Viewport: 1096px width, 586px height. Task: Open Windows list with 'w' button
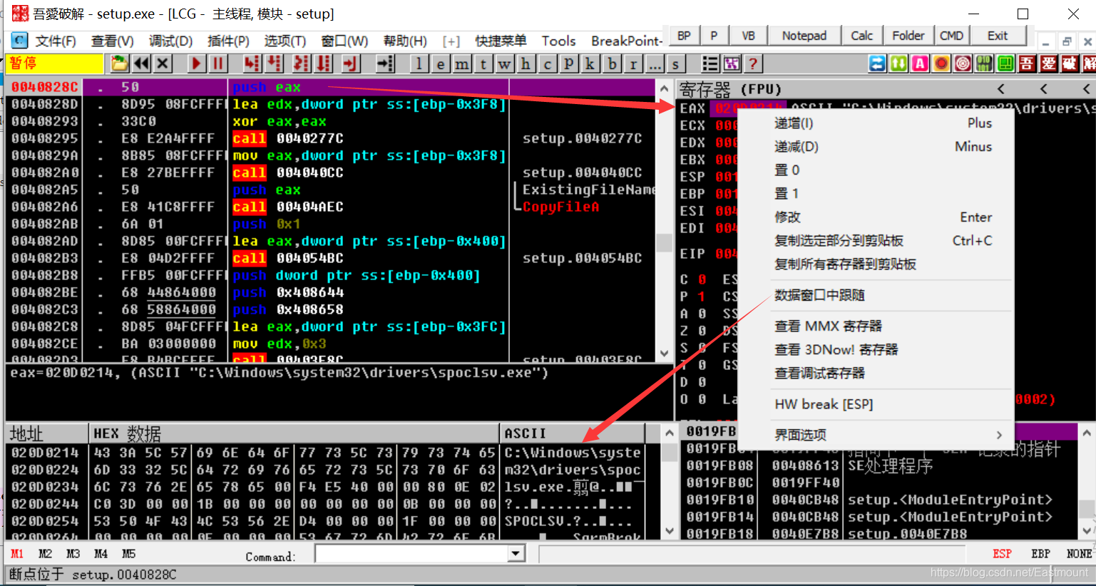(x=504, y=63)
